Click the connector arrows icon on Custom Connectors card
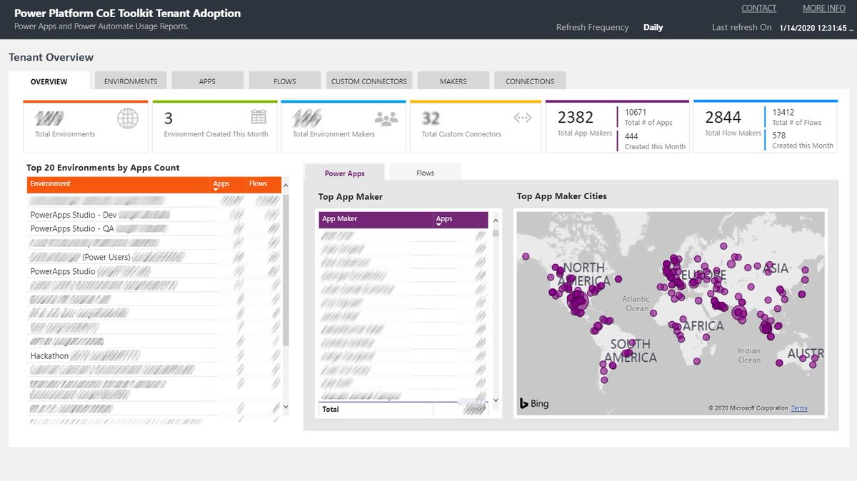 point(523,118)
